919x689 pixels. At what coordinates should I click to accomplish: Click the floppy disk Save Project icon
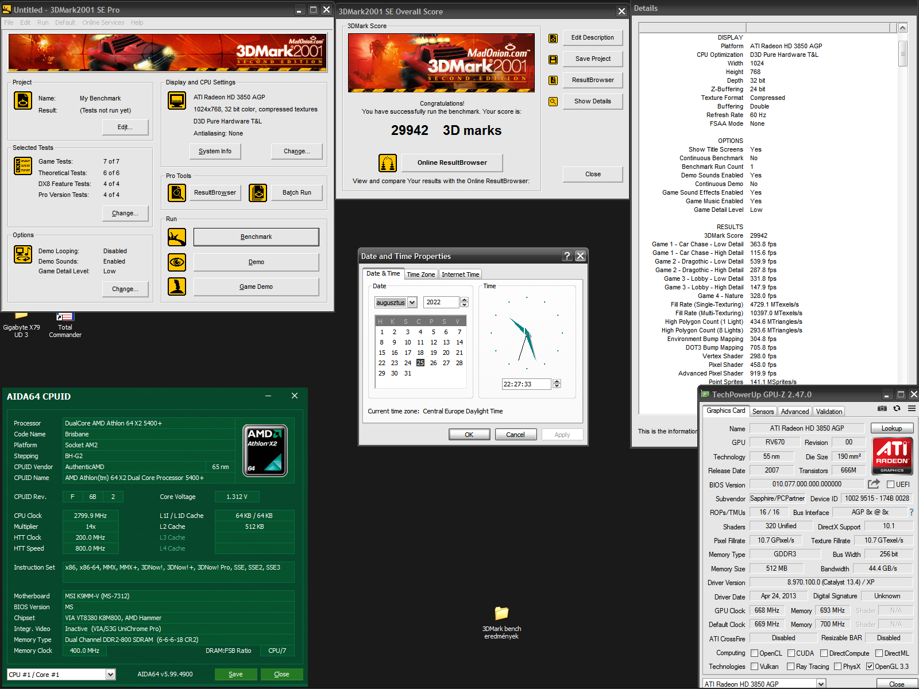pos(553,59)
